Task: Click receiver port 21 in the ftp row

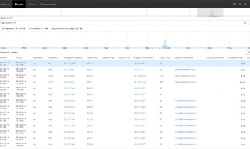Action: pyautogui.click(x=160, y=63)
